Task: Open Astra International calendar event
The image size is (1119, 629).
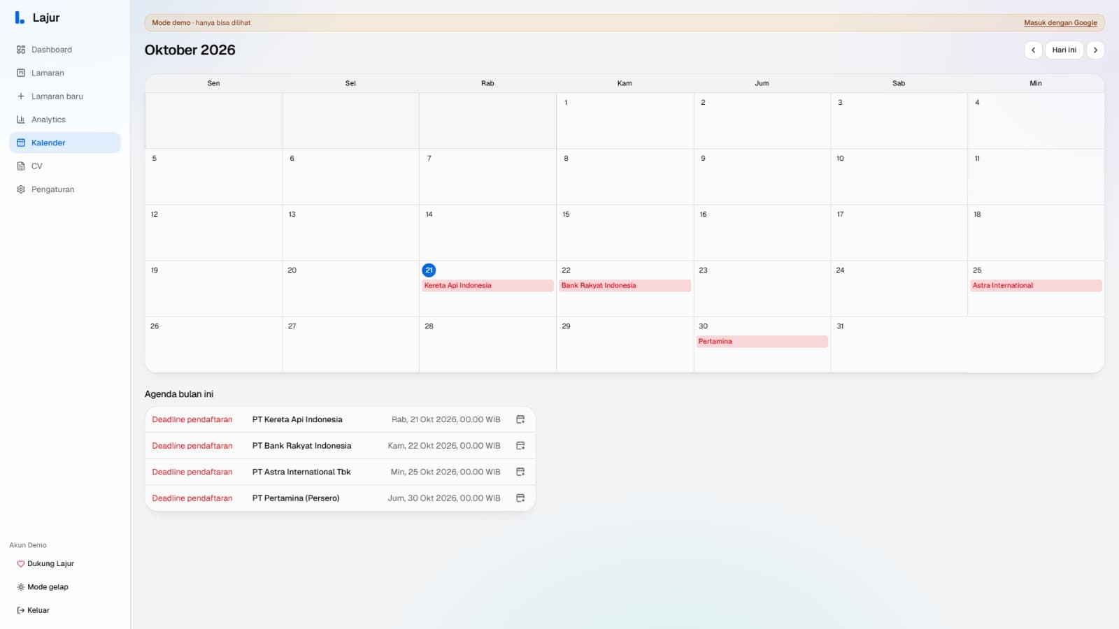Action: pyautogui.click(x=1036, y=285)
